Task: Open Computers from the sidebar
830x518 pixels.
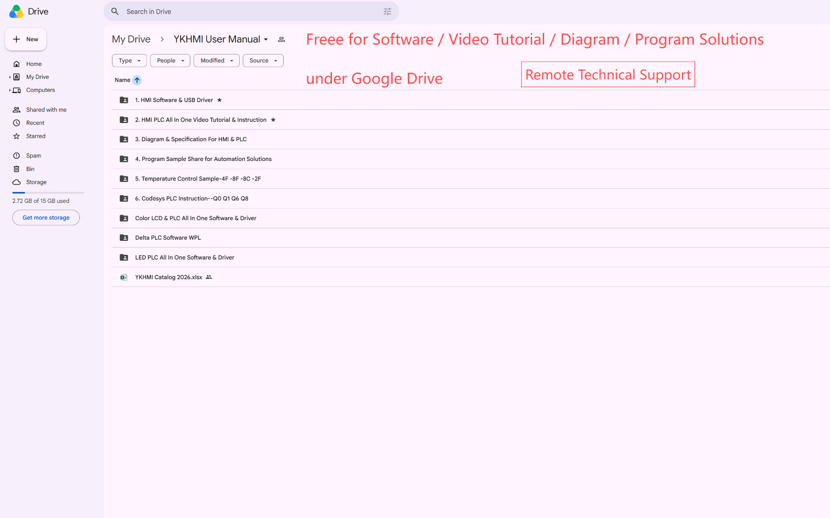Action: 40,90
